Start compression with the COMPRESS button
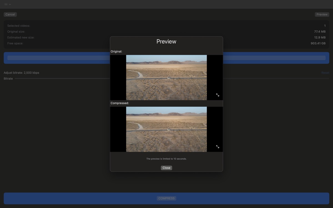Image resolution: width=333 pixels, height=208 pixels. pos(167,198)
